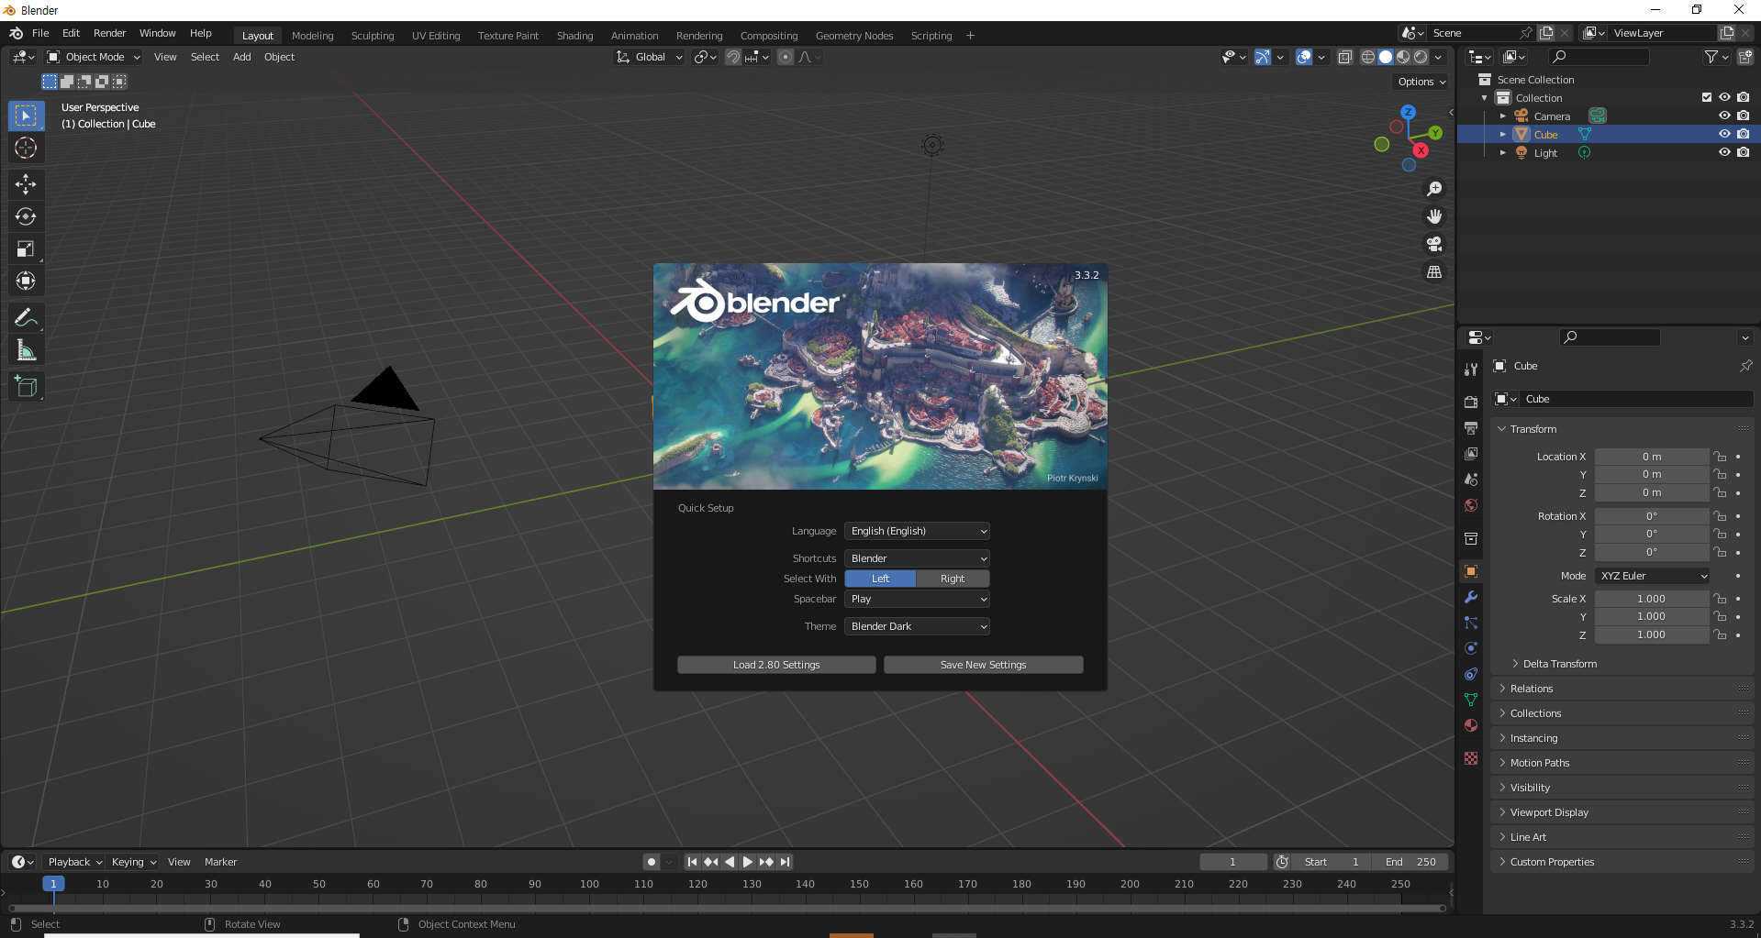The width and height of the screenshot is (1761, 938).
Task: Open XYZ Euler rotation mode dropdown
Action: [x=1652, y=576]
